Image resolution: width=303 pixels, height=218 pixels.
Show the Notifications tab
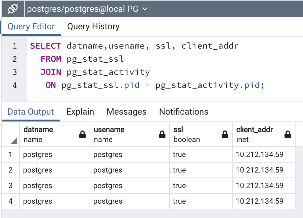click(x=184, y=112)
